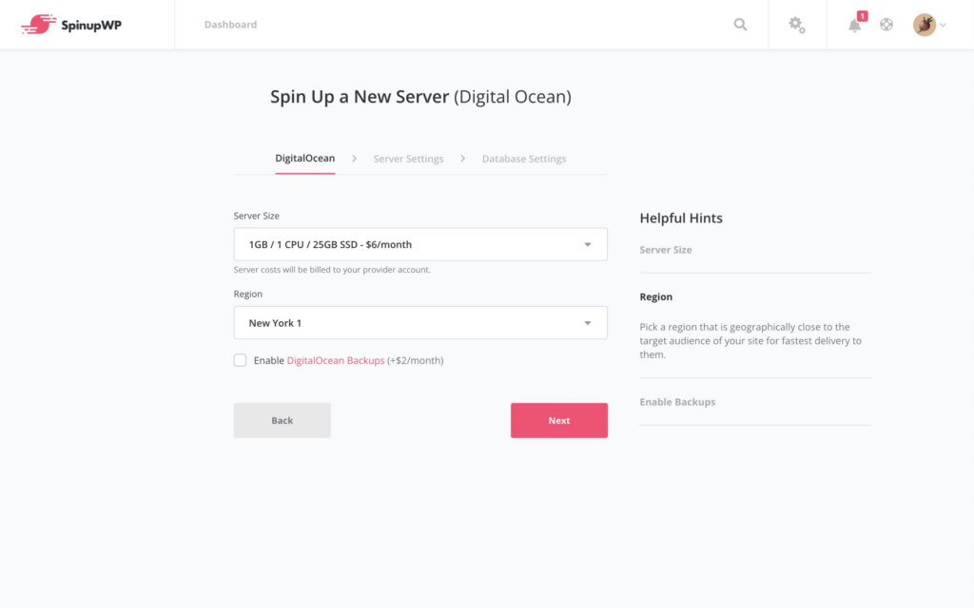Click the Next button
974x608 pixels.
coord(559,420)
